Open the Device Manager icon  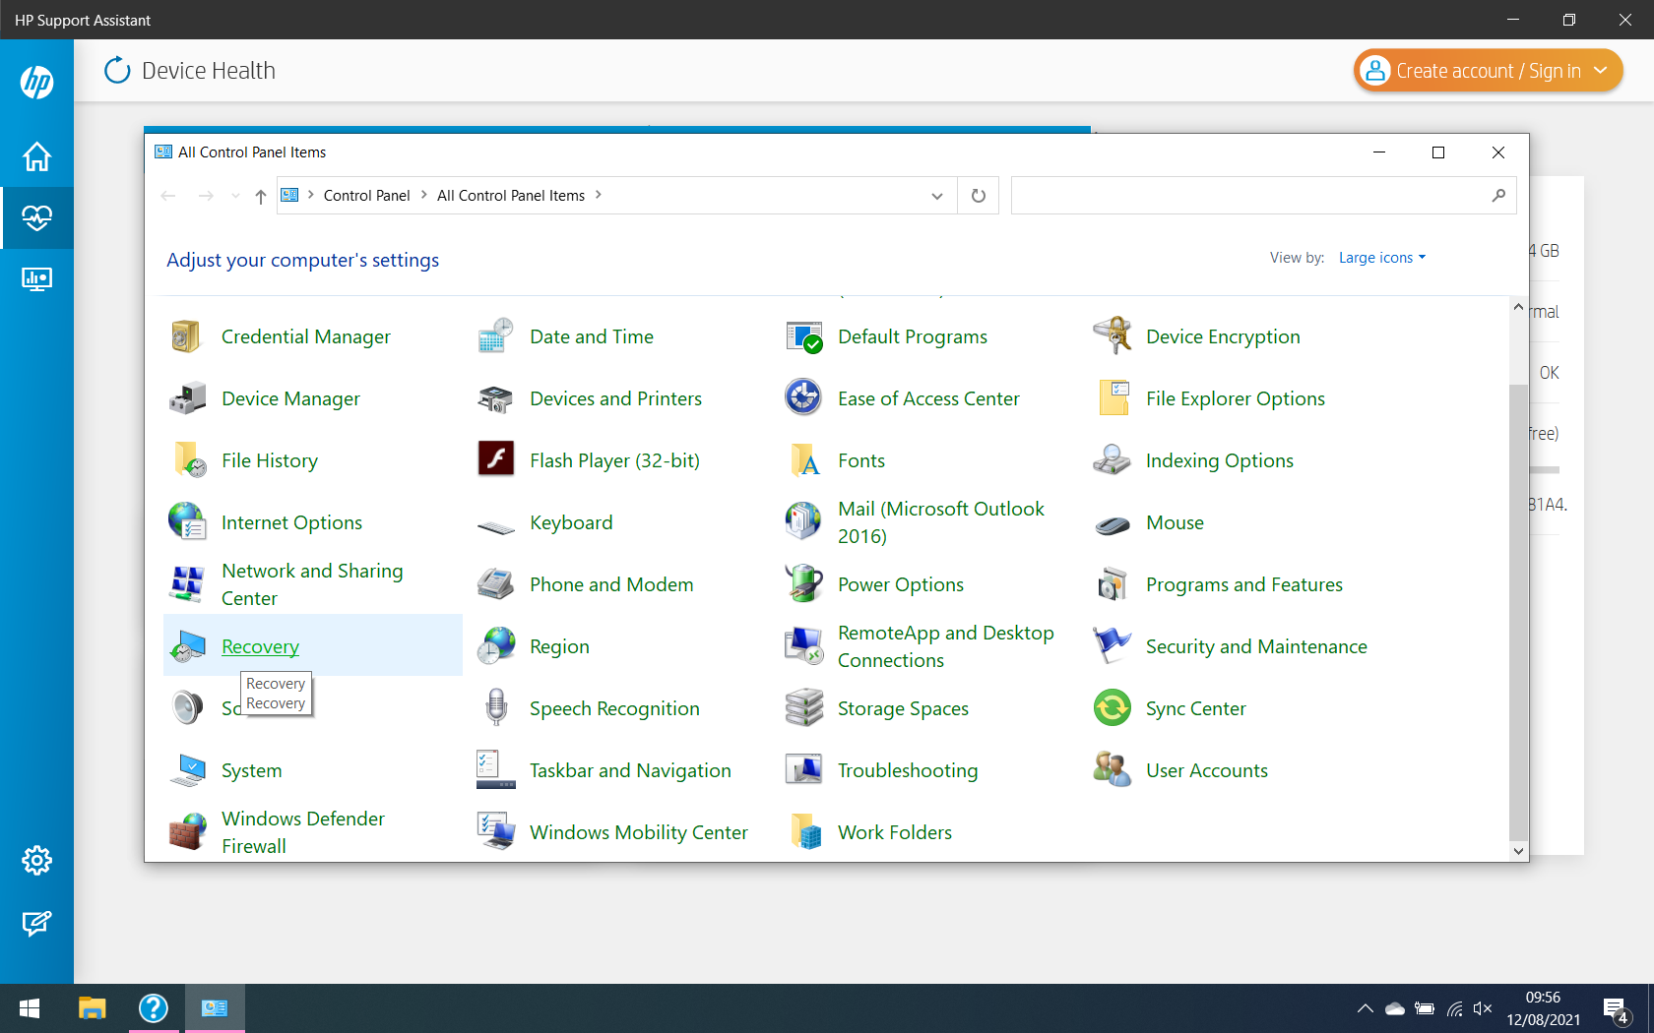point(186,398)
